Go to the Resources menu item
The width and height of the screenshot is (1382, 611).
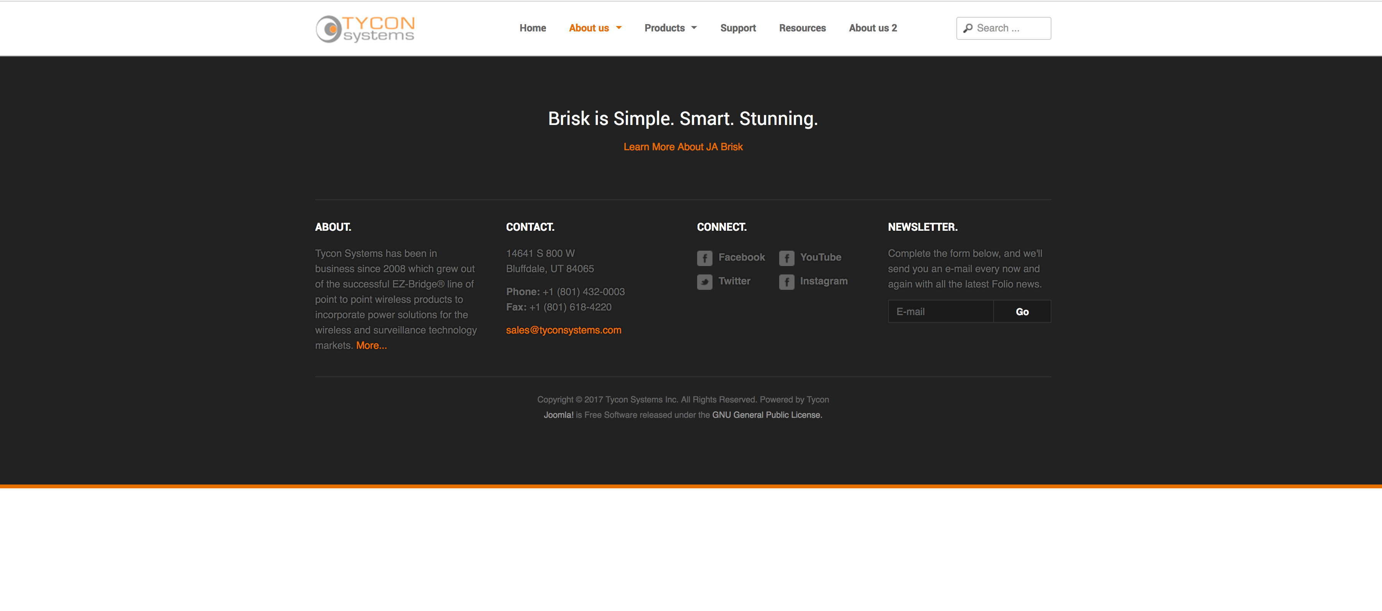802,28
